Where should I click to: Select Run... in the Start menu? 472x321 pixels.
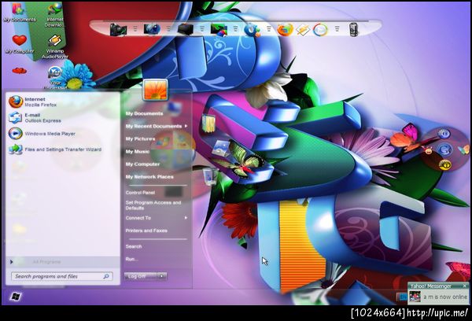(131, 259)
